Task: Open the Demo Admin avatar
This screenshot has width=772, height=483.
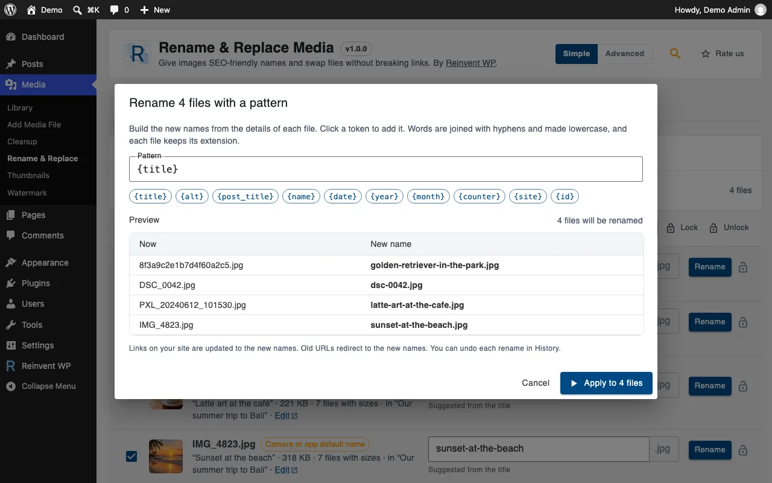Action: click(x=761, y=10)
